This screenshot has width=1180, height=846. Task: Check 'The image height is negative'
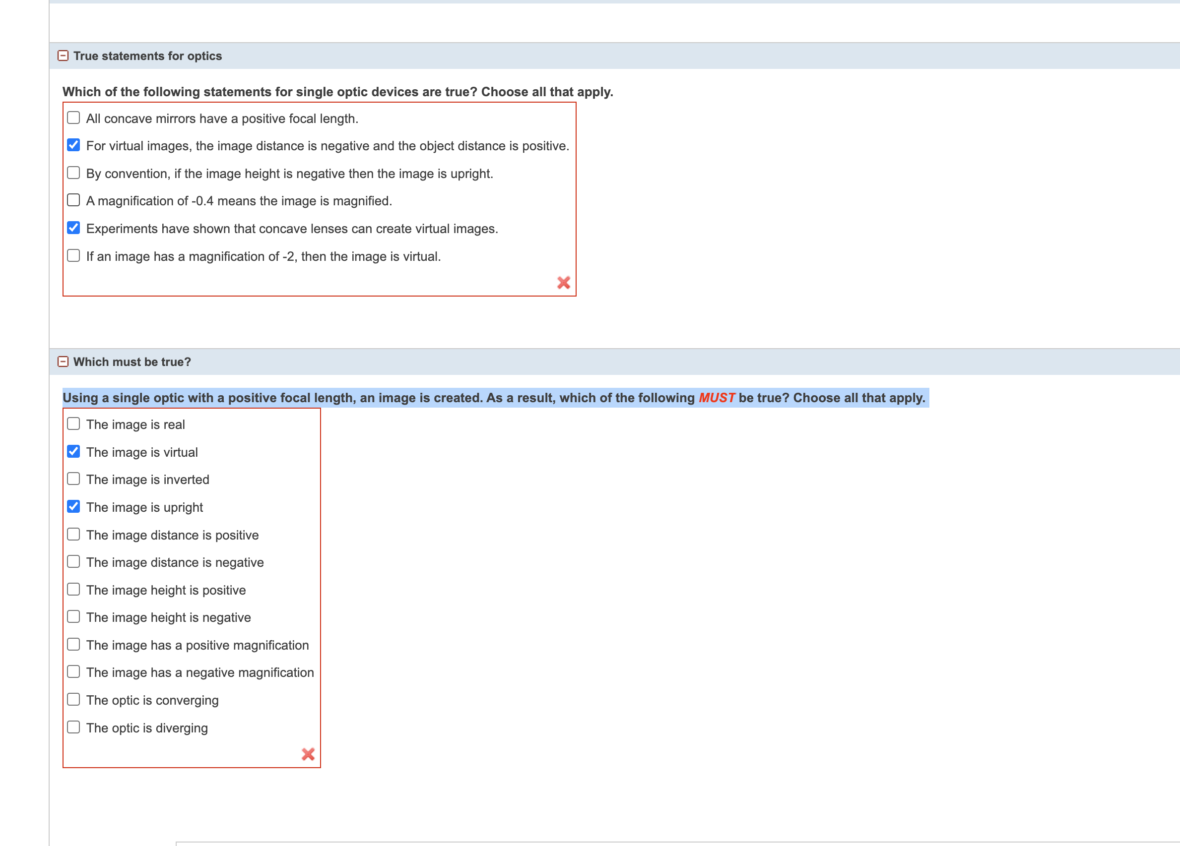tap(73, 617)
